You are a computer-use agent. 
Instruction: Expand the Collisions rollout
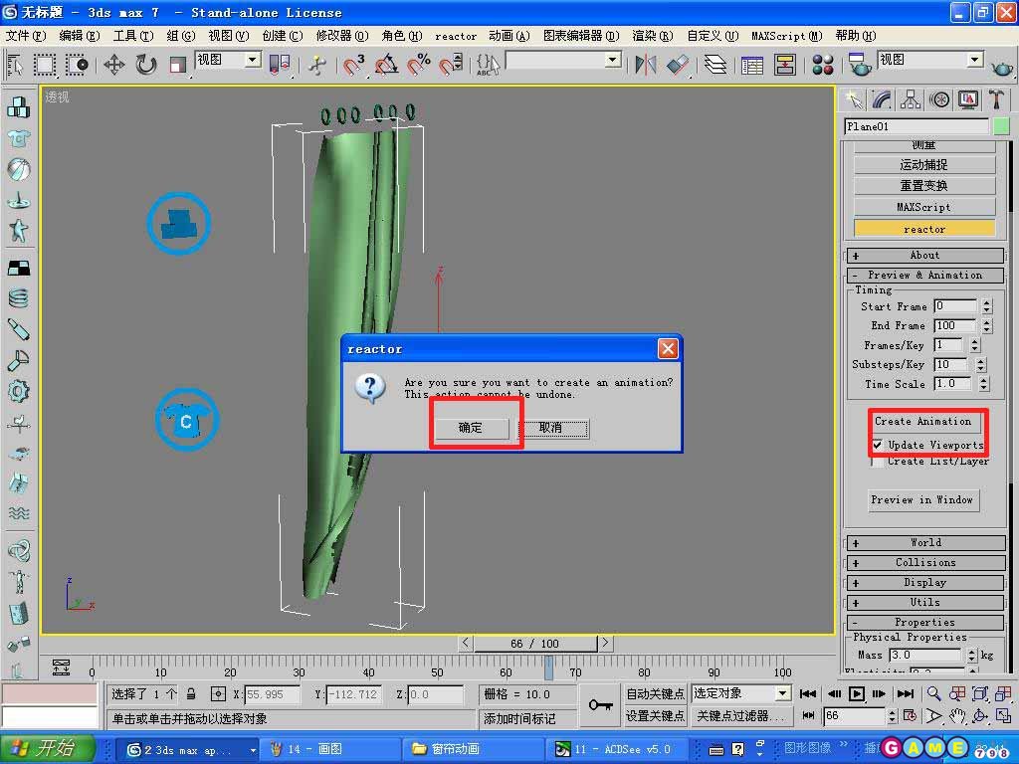point(925,563)
